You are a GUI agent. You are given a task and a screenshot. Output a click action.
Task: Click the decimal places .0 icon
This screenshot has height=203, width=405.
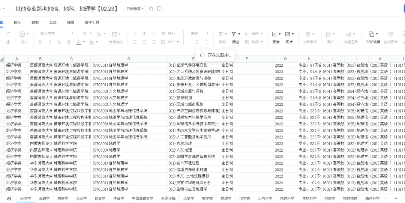coord(196,42)
